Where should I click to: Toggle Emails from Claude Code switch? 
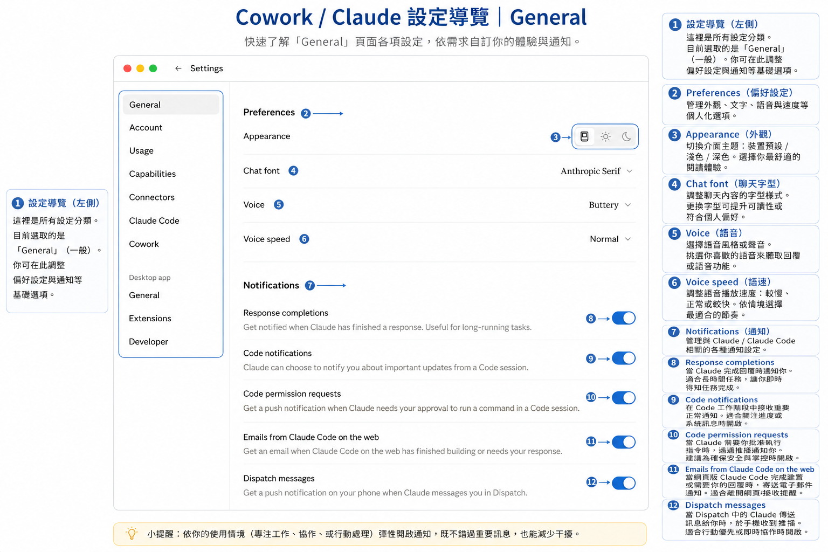click(x=624, y=442)
